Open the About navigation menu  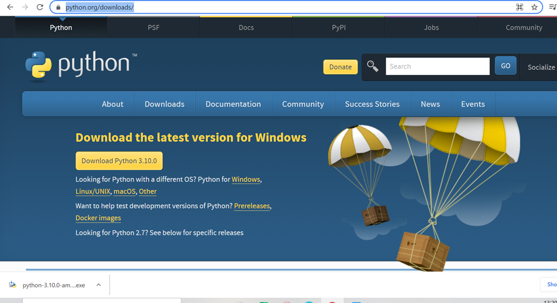click(113, 104)
